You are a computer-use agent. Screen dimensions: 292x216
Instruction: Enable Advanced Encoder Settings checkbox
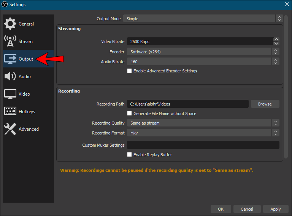pos(130,71)
